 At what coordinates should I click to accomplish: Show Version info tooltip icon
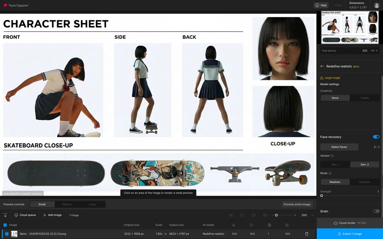332,156
